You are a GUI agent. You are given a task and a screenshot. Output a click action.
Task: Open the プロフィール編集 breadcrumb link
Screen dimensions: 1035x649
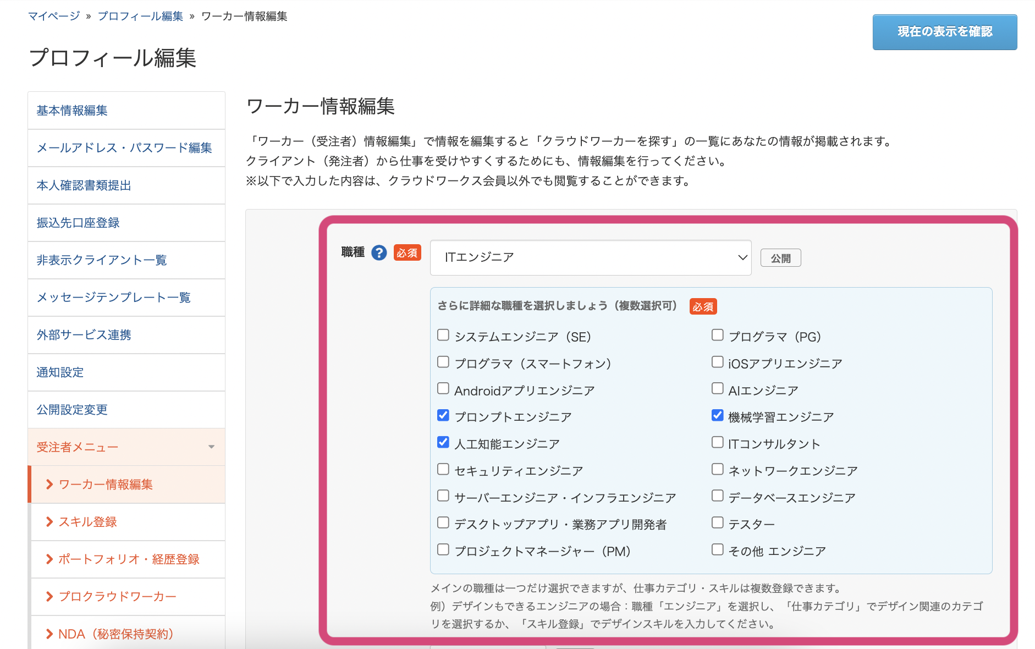point(140,16)
